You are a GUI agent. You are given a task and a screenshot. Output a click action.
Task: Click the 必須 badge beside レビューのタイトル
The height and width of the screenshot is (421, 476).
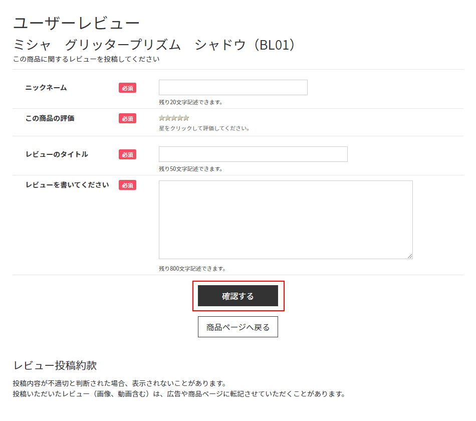coord(127,154)
